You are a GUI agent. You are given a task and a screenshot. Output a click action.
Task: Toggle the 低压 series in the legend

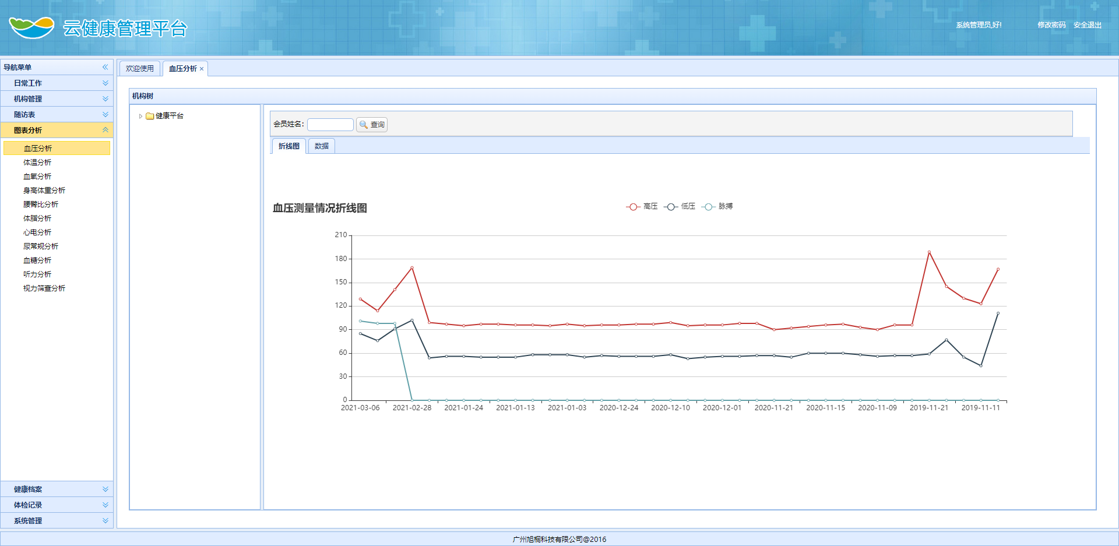pos(680,206)
